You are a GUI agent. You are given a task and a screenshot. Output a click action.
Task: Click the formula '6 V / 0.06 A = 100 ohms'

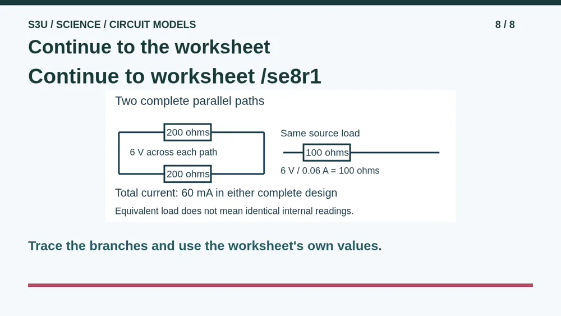pyautogui.click(x=330, y=171)
